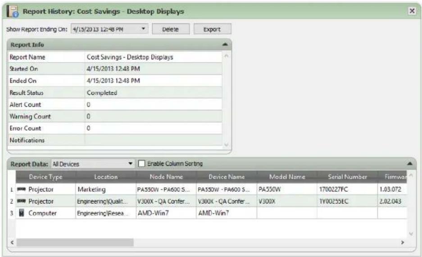Viewport: 422px width, 257px height.
Task: Click the Warning Count row label
Action: tap(30, 117)
